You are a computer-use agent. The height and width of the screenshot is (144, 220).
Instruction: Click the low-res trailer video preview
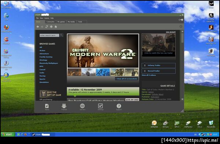158,45
